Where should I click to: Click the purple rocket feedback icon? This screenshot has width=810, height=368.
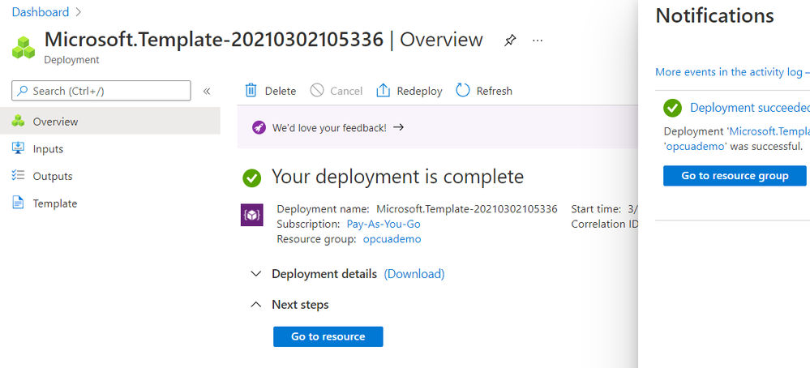(259, 127)
